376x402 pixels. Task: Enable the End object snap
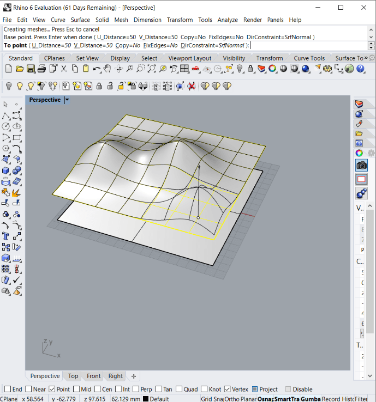click(8, 389)
